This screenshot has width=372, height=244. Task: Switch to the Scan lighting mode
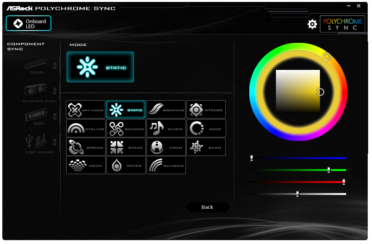pyautogui.click(x=206, y=147)
